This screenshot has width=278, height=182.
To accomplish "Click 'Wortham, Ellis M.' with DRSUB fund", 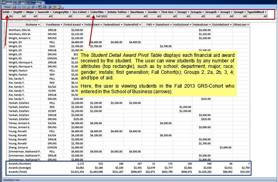I will coord(20,30).
